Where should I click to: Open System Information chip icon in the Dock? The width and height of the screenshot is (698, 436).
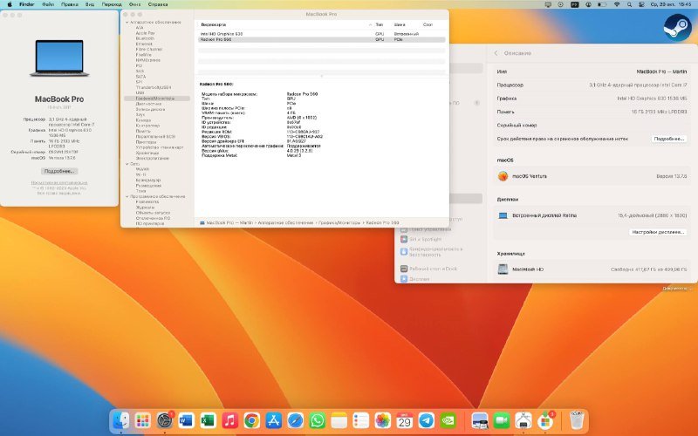(523, 420)
